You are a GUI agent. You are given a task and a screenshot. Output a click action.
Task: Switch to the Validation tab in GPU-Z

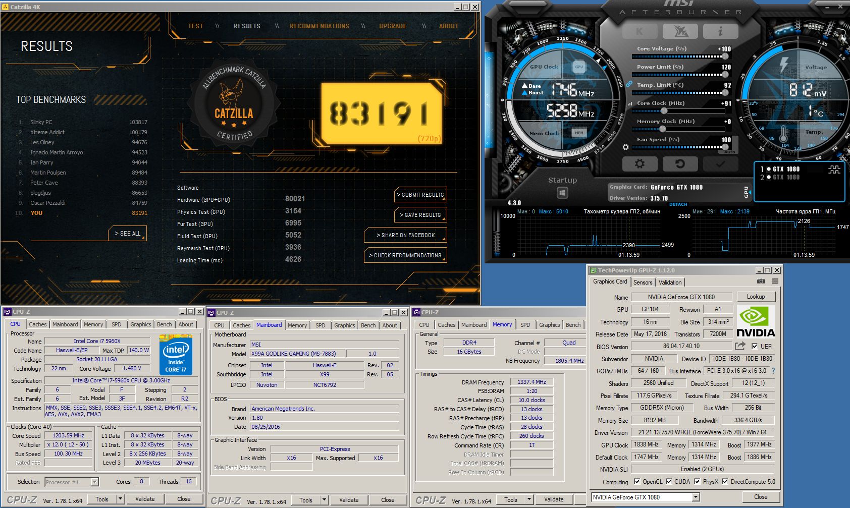670,283
